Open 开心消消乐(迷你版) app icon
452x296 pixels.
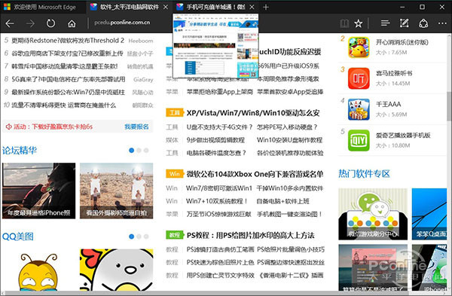pyautogui.click(x=359, y=47)
